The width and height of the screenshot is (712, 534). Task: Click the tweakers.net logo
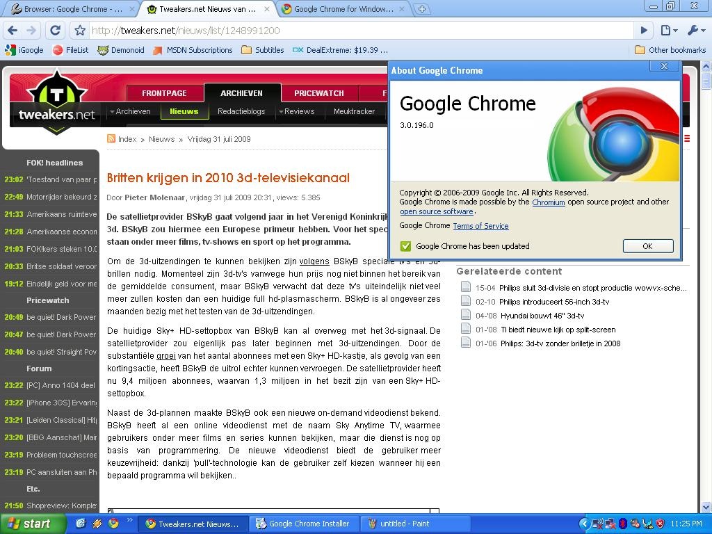click(56, 103)
